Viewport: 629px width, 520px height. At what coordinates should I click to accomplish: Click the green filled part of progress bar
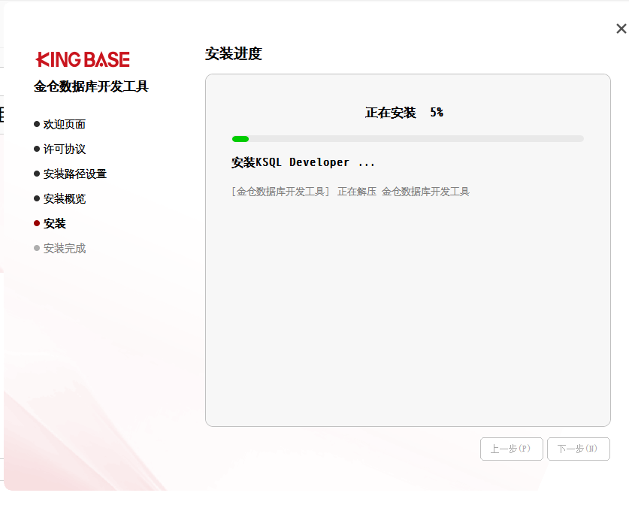(240, 139)
